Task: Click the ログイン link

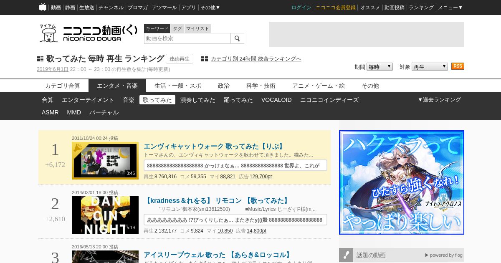Action: point(301,8)
